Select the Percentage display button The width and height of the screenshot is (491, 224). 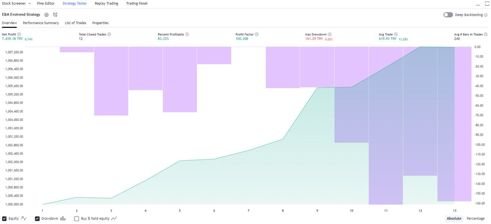pyautogui.click(x=475, y=218)
